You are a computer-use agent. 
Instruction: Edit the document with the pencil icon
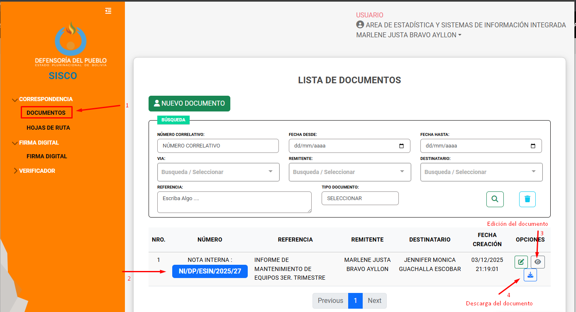[521, 262]
